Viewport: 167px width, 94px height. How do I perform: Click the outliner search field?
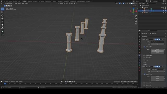point(151,3)
